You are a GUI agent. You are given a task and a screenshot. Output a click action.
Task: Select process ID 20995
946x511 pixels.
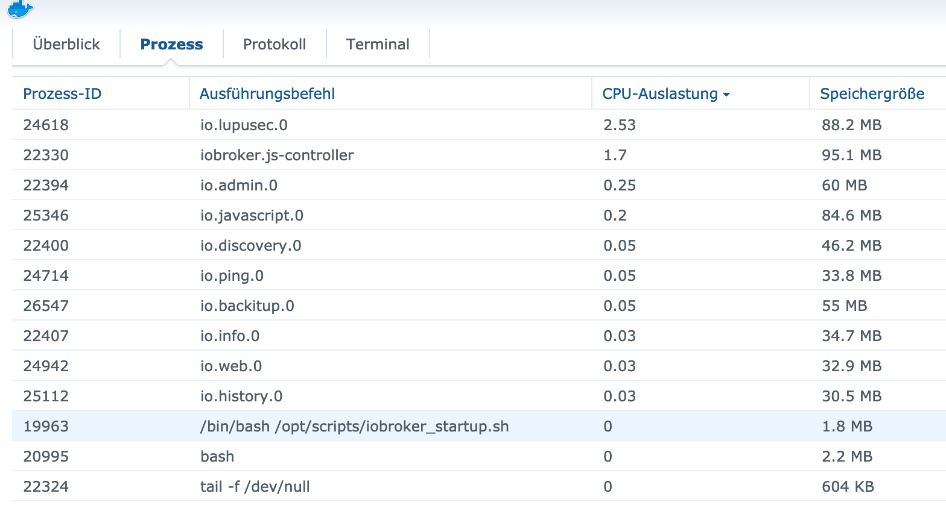point(46,456)
